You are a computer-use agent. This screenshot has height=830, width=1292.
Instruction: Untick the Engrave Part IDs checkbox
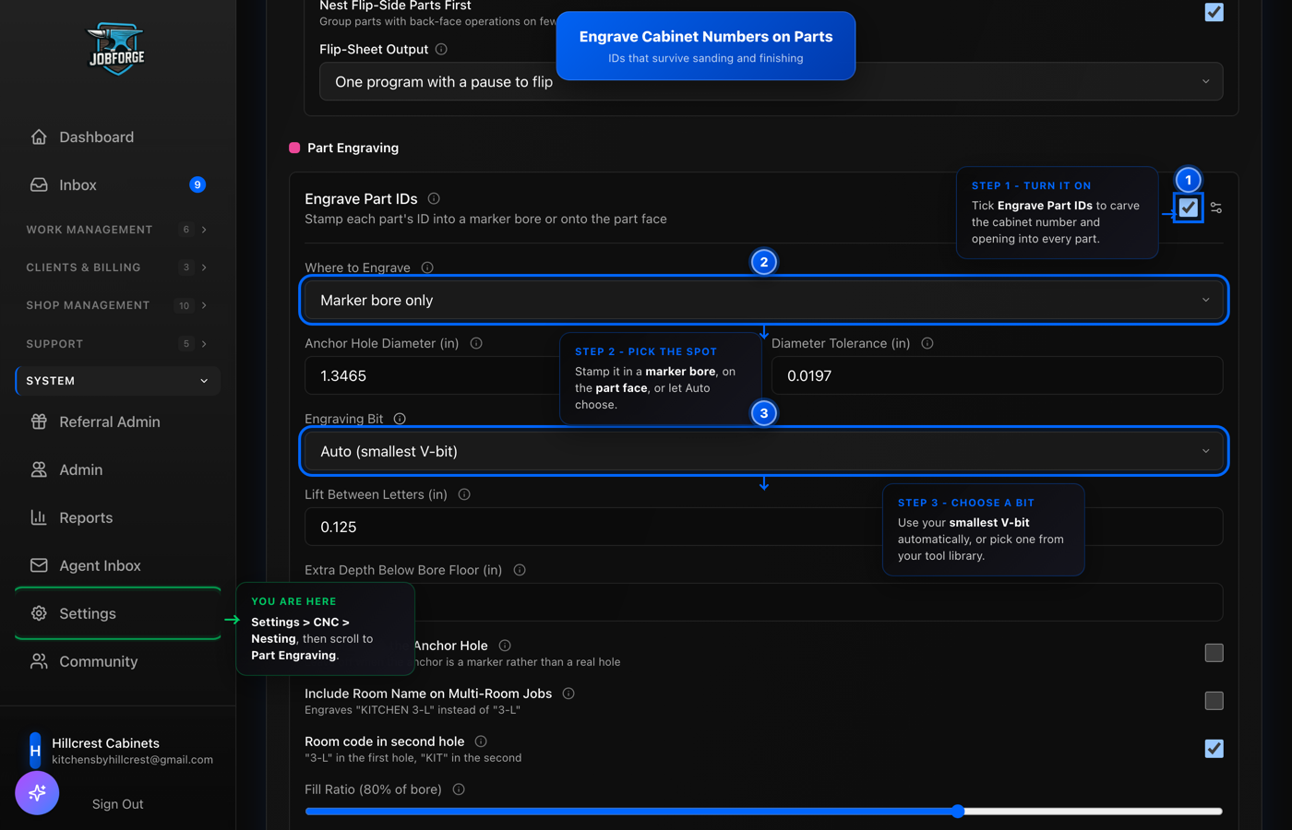click(1189, 207)
